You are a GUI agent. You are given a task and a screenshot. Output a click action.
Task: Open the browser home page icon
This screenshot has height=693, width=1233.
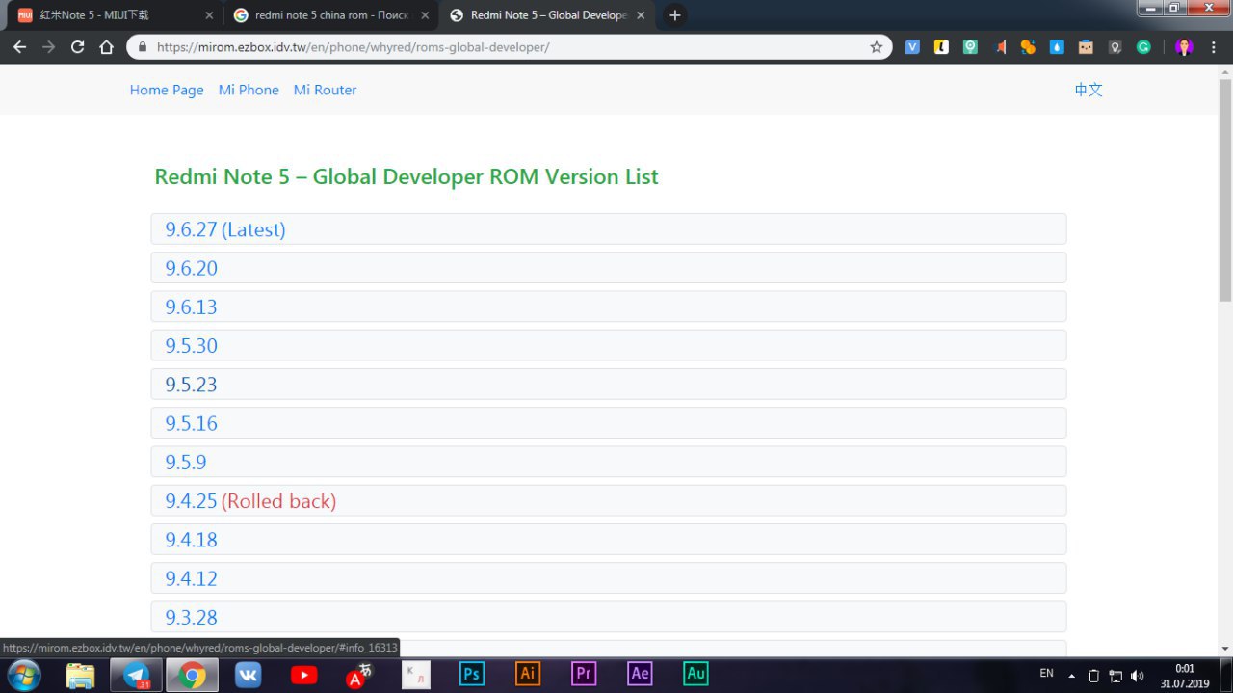coord(107,47)
